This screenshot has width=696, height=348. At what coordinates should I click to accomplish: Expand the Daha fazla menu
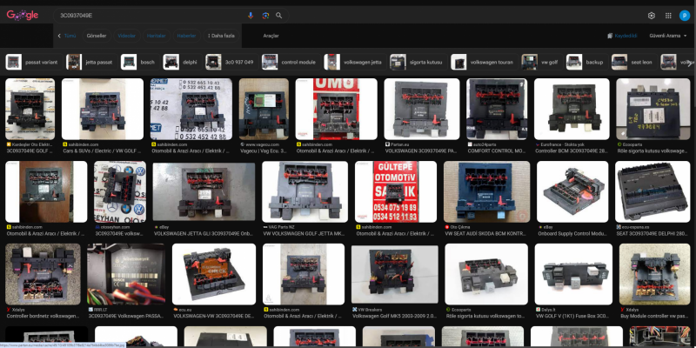pos(221,36)
